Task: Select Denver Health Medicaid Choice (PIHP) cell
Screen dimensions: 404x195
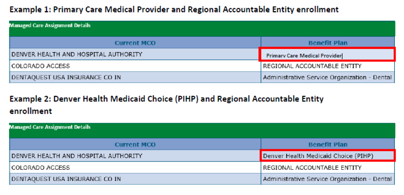Action: (x=327, y=155)
